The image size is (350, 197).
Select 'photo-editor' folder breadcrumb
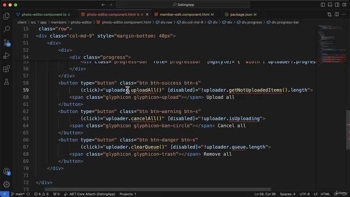pos(81,22)
